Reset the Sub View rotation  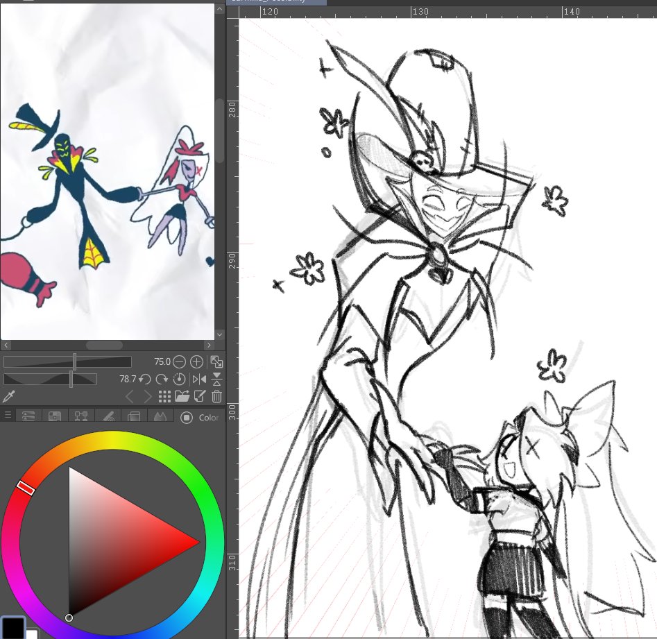(x=179, y=380)
